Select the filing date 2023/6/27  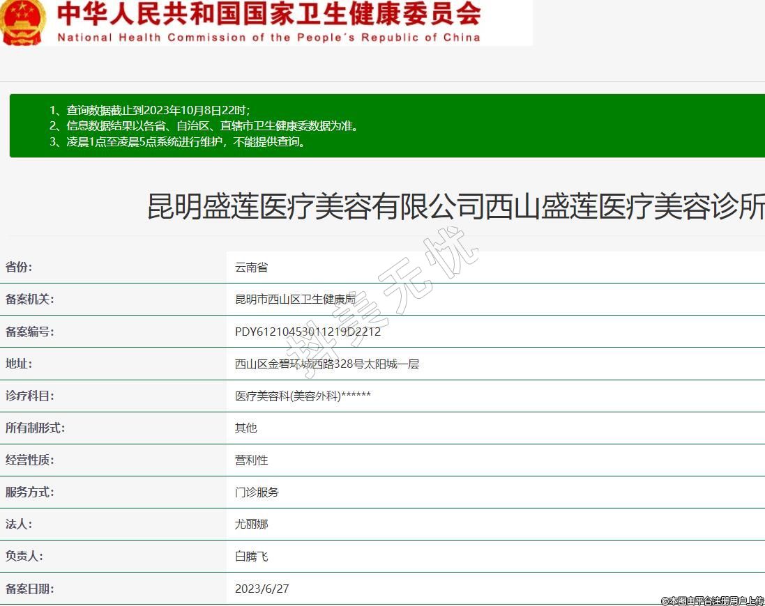point(262,589)
